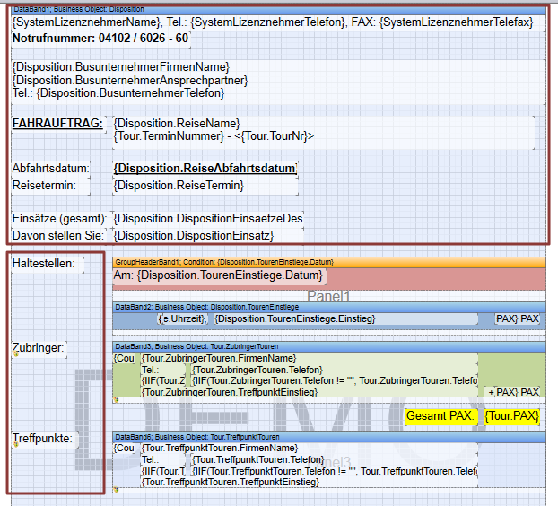558x506 pixels.
Task: Select the {Disposition.ReiseAbfahrtsdatum} field
Action: (205, 169)
